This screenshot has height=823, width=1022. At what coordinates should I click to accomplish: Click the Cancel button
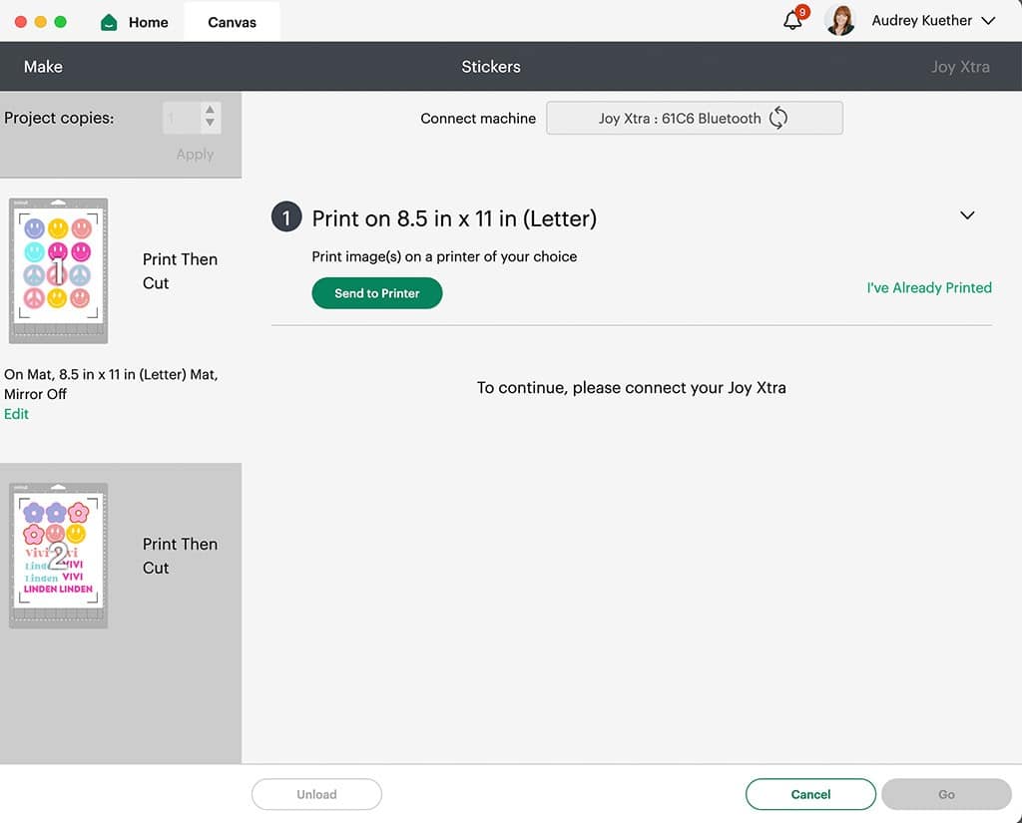(810, 794)
